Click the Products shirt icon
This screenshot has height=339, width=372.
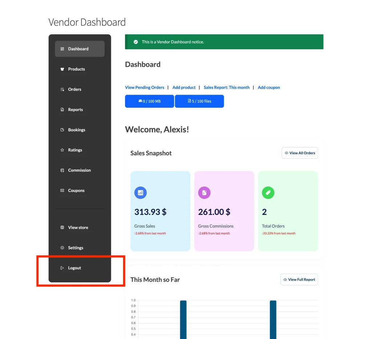62,69
